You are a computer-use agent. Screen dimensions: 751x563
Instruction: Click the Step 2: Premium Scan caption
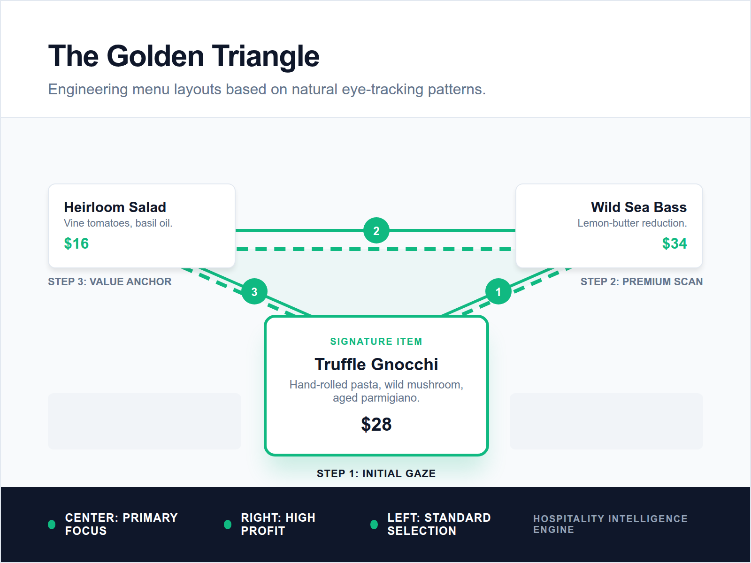tap(641, 281)
